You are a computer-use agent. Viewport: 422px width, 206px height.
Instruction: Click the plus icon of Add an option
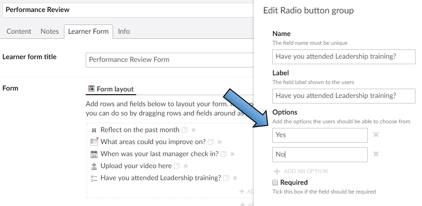click(x=277, y=171)
